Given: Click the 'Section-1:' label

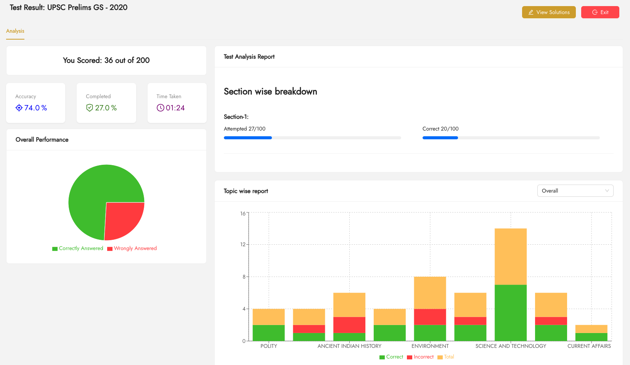Looking at the screenshot, I should click(236, 117).
